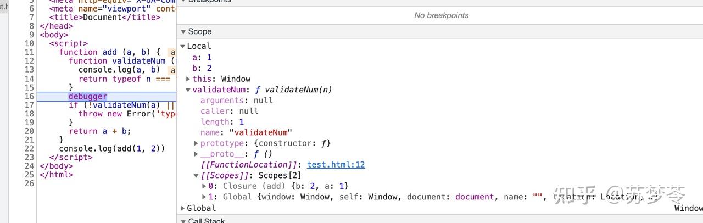This screenshot has height=223, width=703.
Task: Click the throw new Error code line
Action: point(127,114)
